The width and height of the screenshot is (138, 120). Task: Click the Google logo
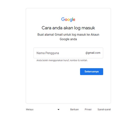[68, 19]
